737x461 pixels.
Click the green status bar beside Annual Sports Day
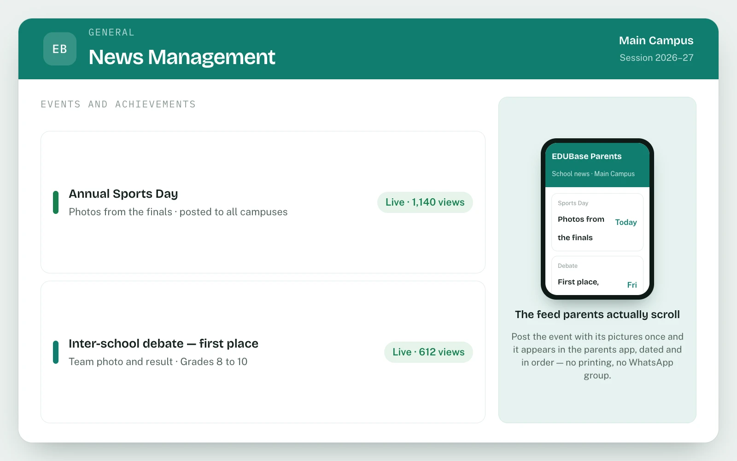click(56, 202)
